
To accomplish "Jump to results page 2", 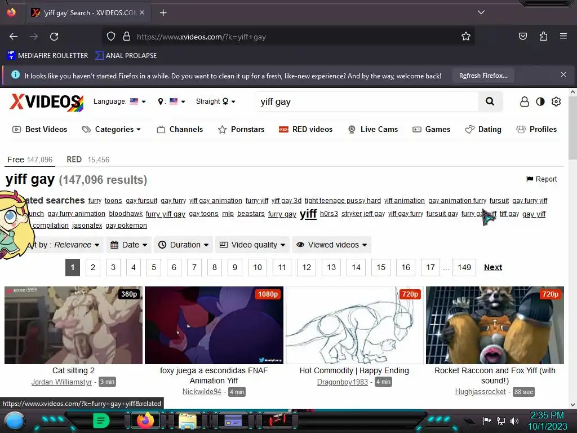I will click(93, 267).
